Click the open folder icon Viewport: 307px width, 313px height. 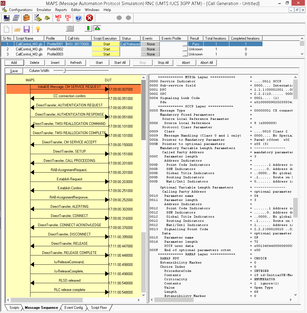point(17,30)
